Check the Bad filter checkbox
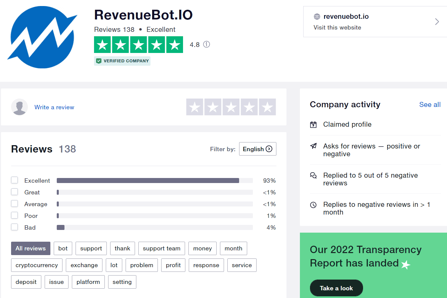Screen dimensions: 447x298 click(14, 227)
